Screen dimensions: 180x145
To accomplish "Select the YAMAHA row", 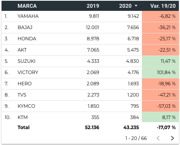I will (90, 16).
